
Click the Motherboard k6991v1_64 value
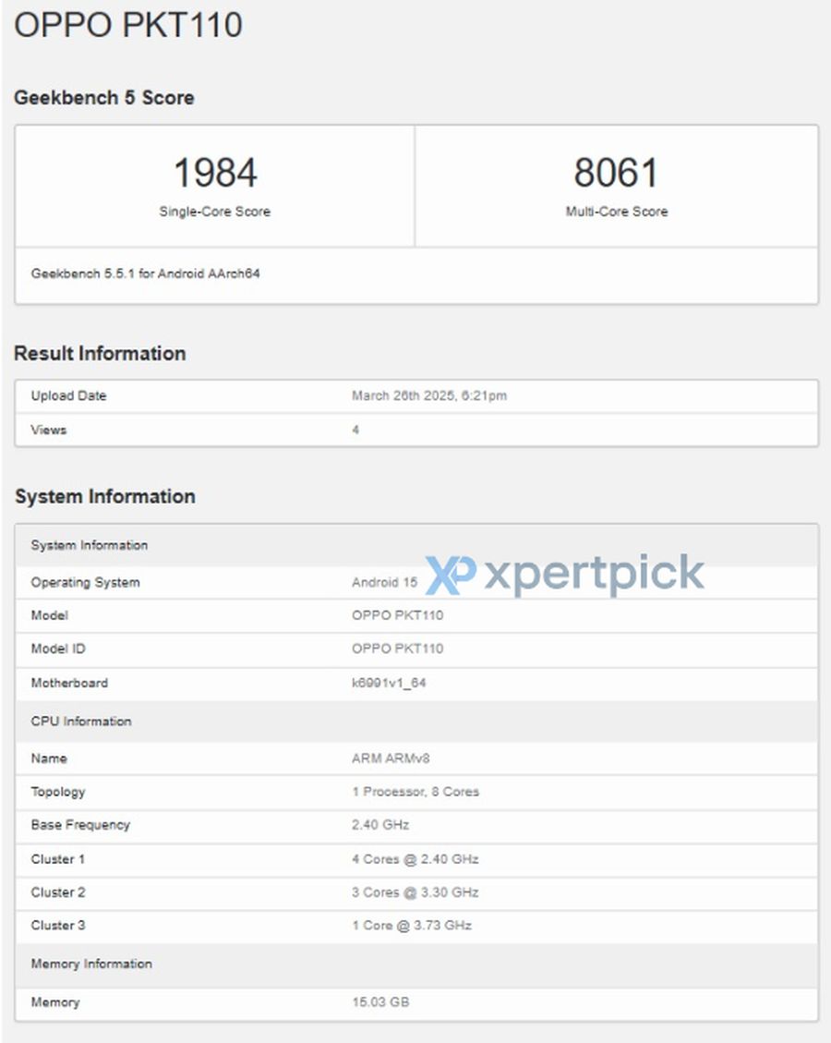(x=389, y=683)
